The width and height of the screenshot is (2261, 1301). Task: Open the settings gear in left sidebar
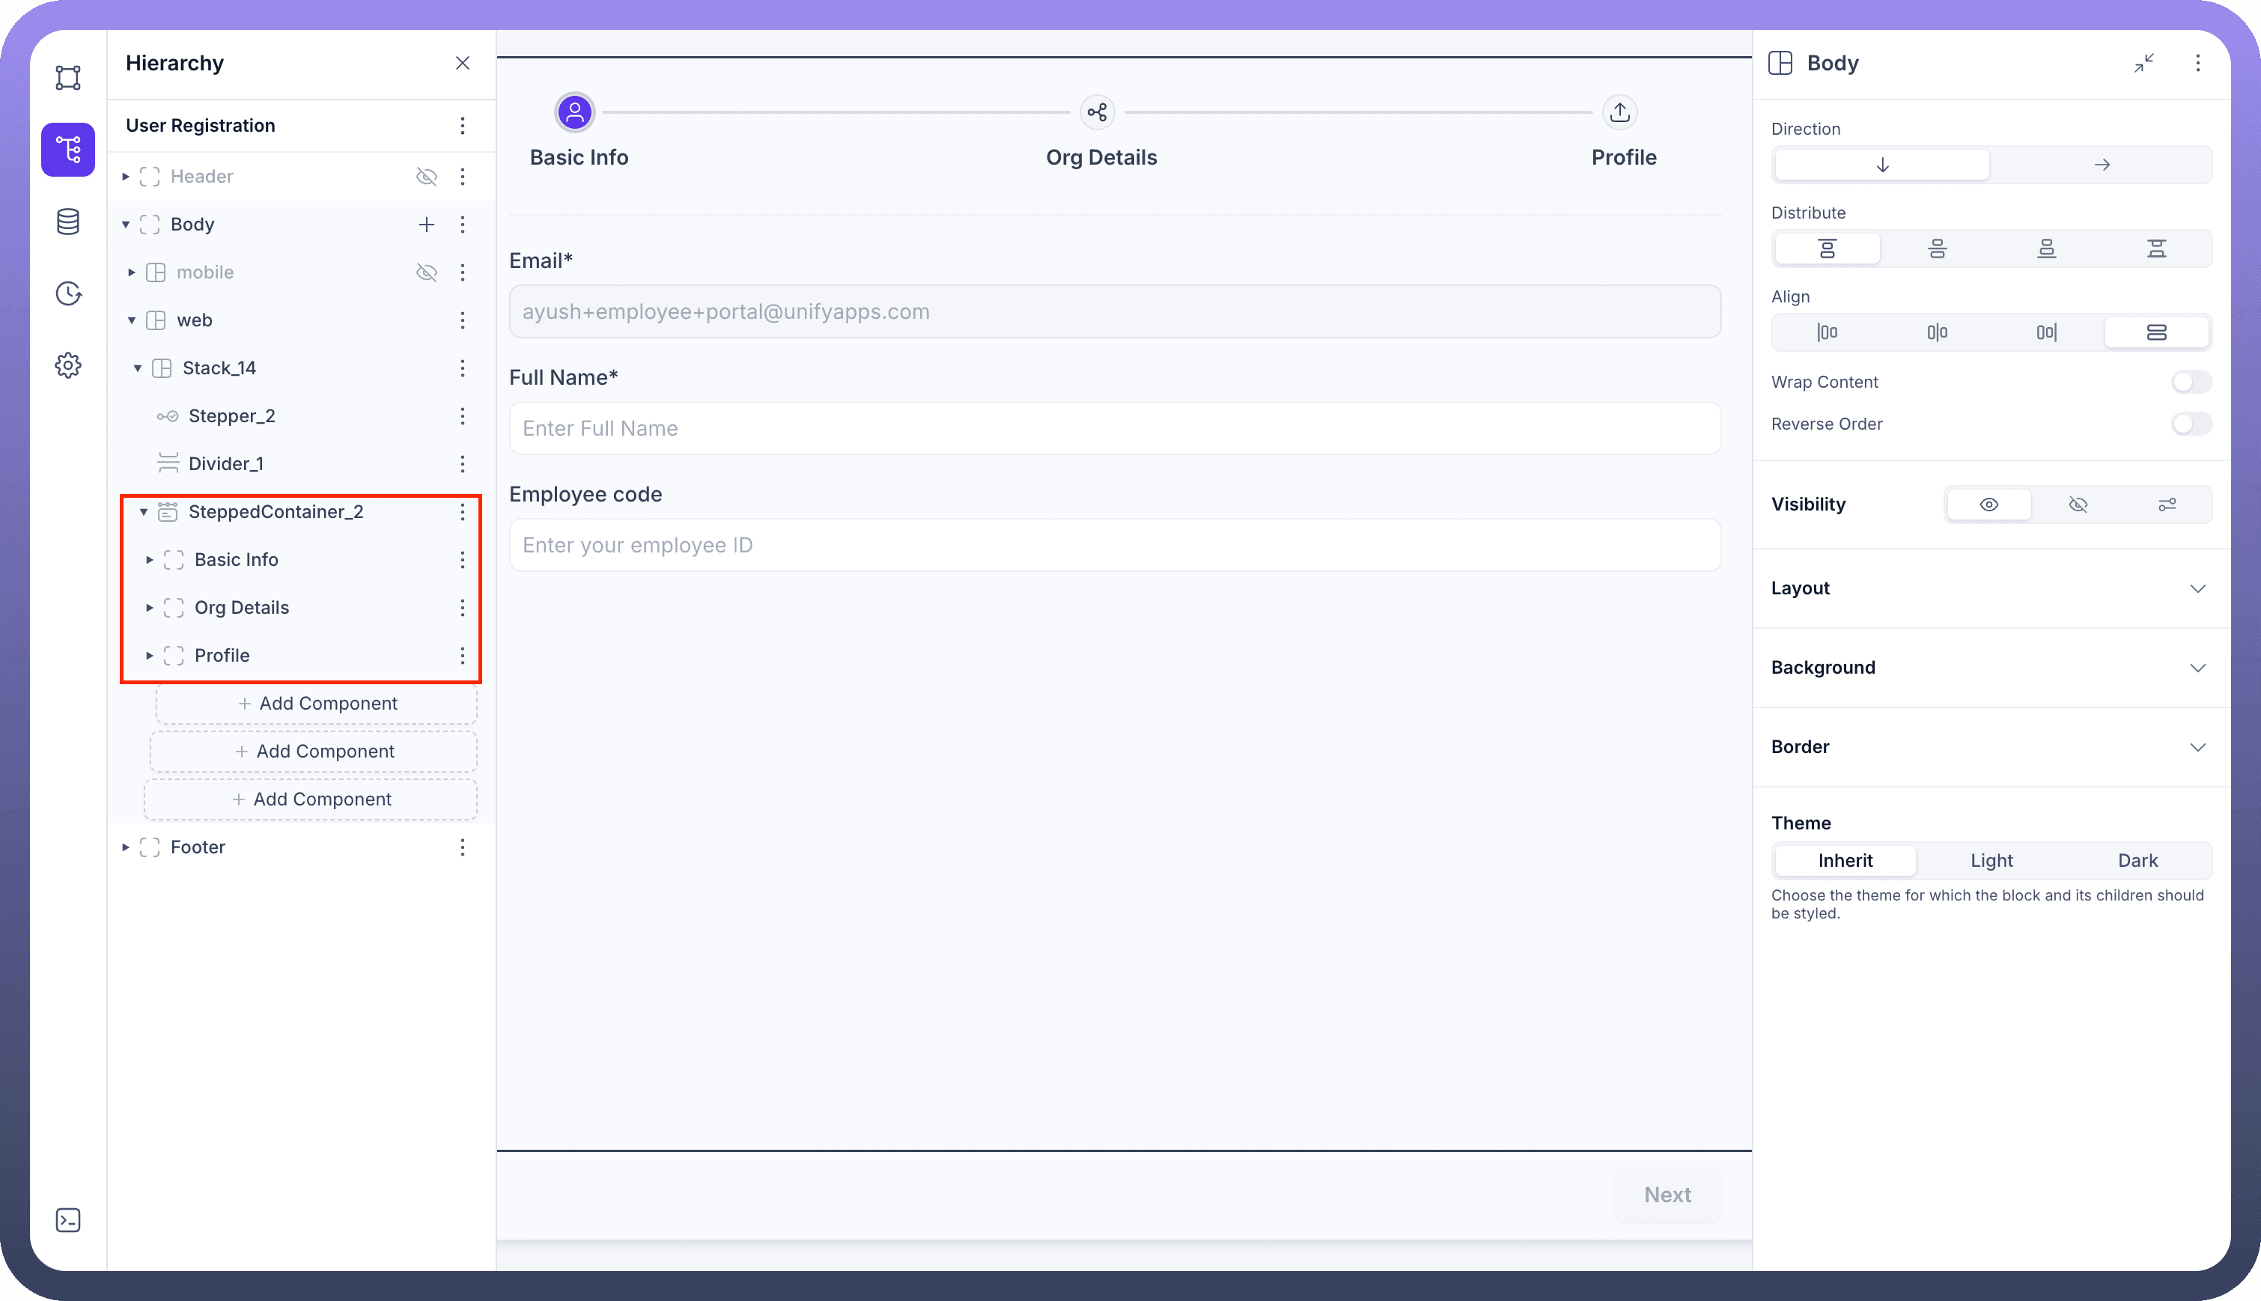68,365
